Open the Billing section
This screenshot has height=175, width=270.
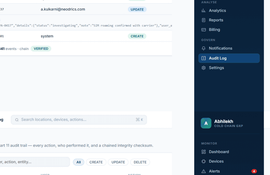coord(229,30)
